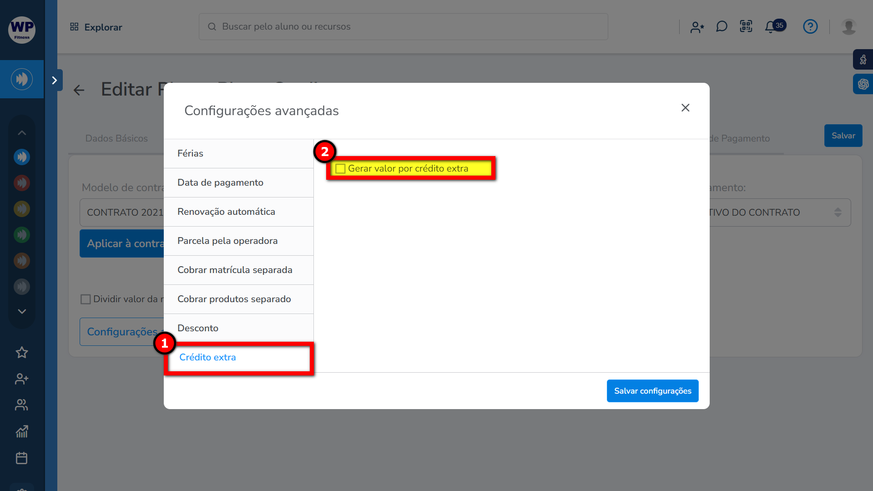The width and height of the screenshot is (873, 491).
Task: Click the add student icon in header
Action: click(x=697, y=27)
